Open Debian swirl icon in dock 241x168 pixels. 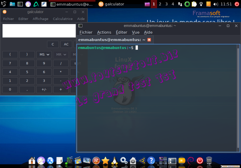(191, 161)
